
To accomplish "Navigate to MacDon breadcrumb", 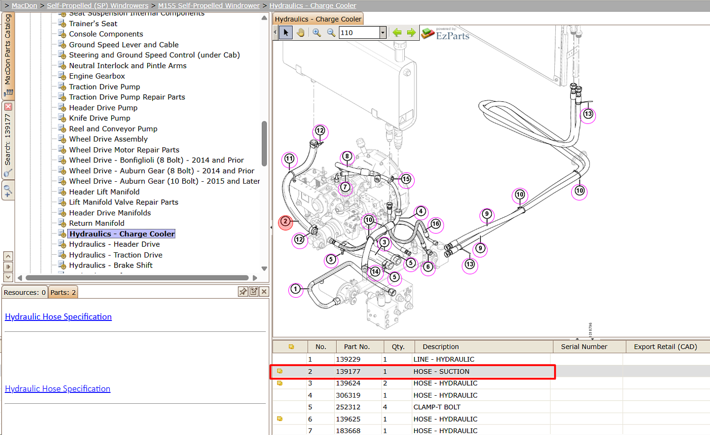I will 24,6.
